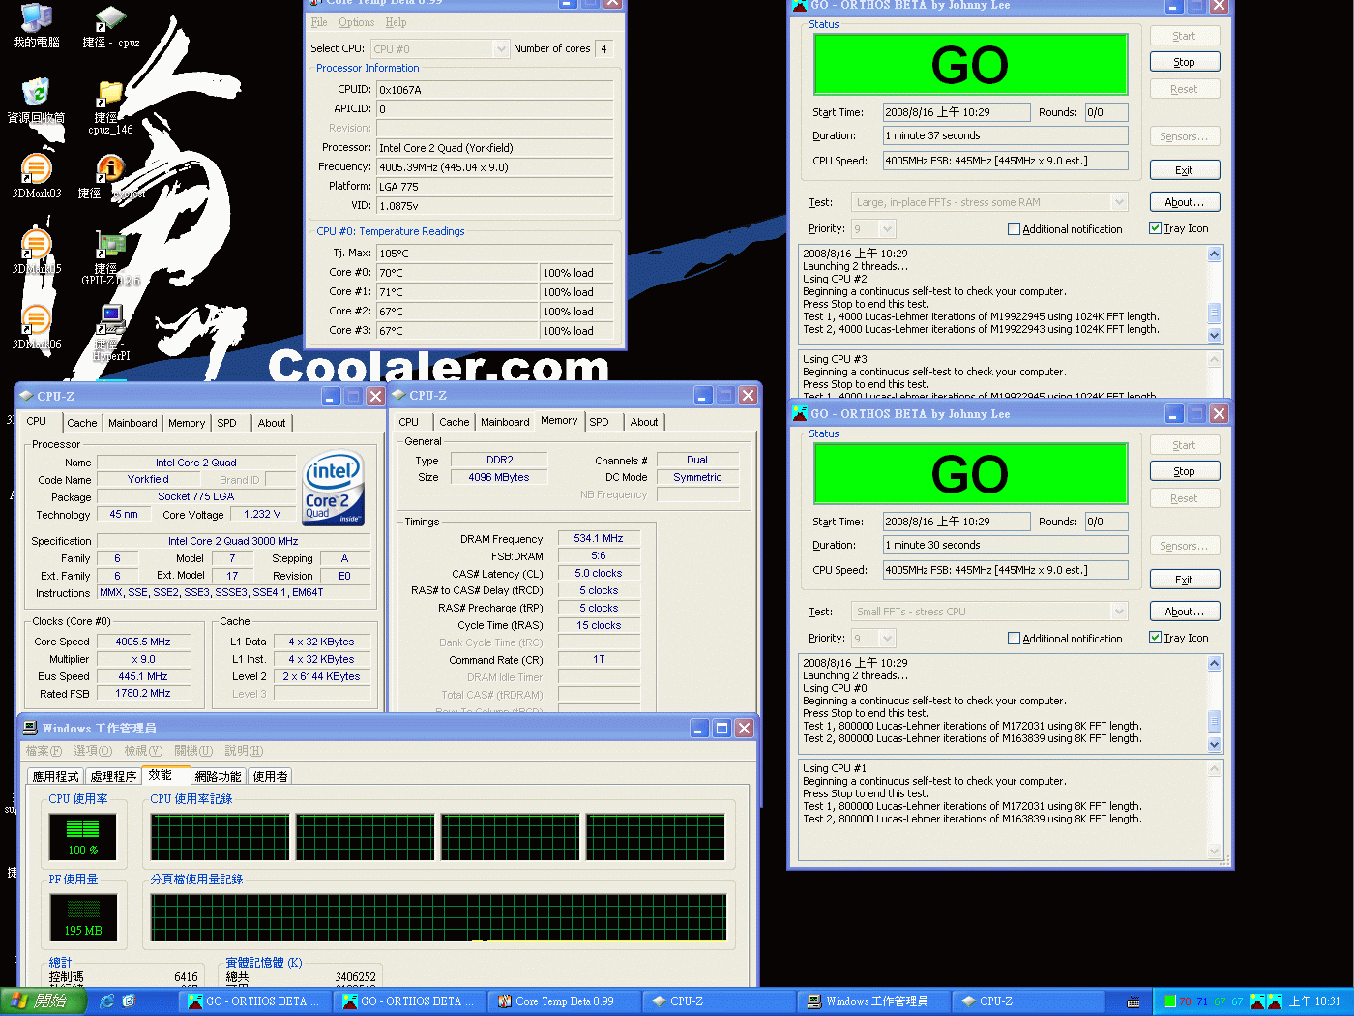Click the Start Time field in upper Orthos
Screen dimensions: 1354x1016
[957, 112]
